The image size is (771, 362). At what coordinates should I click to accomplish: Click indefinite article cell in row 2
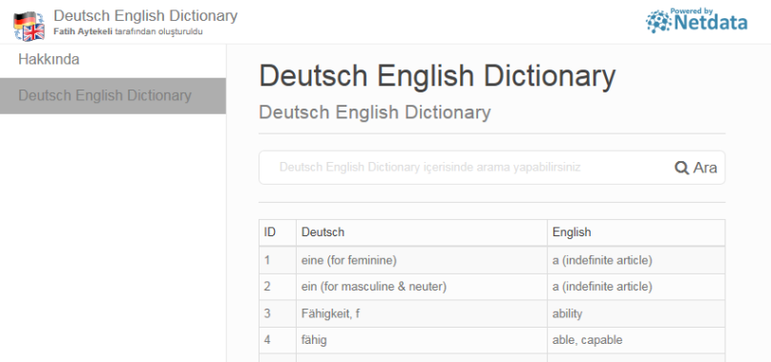click(x=636, y=287)
